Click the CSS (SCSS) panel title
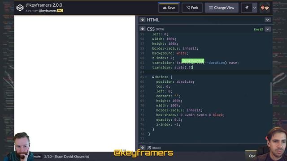The image size is (287, 161). (x=155, y=29)
